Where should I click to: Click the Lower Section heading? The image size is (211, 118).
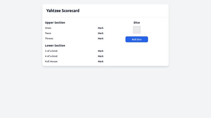55,46
